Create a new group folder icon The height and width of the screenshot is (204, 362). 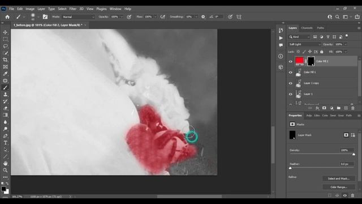click(339, 108)
